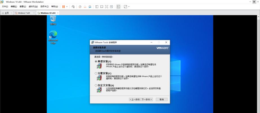Enter full screen mode
Screen dimensions: 260x113
pos(107,7)
